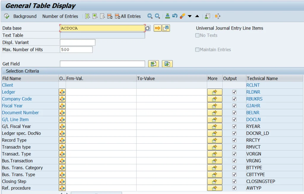The height and width of the screenshot is (194, 304).
Task: Click the zoom-in magnifier icon in toolbar
Action: (x=157, y=16)
